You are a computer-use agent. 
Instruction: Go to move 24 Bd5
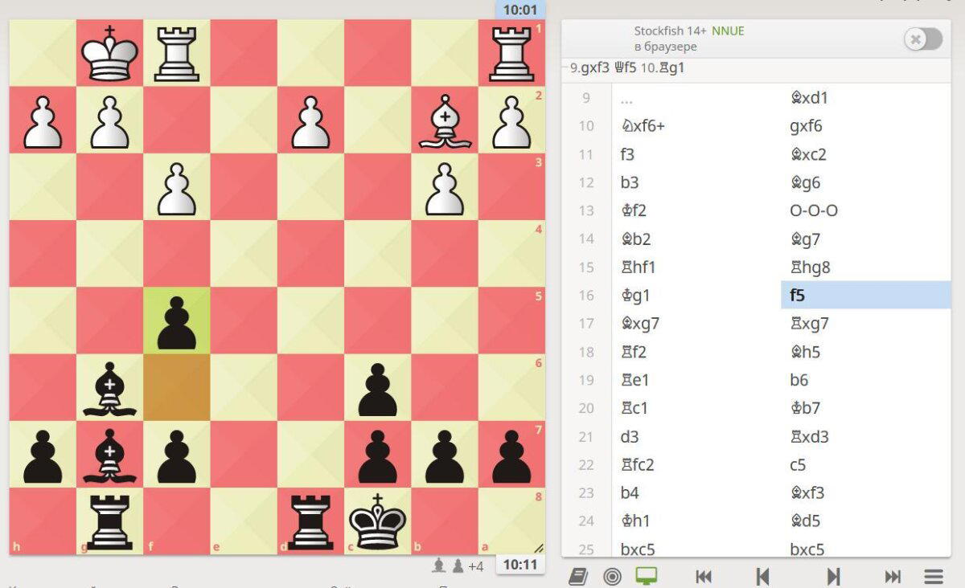tap(865, 521)
